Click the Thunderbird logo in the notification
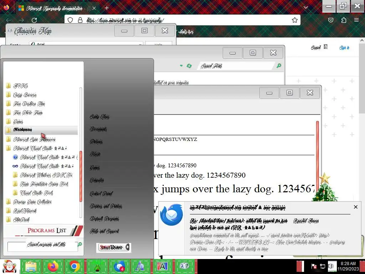The image size is (365, 274). [x=171, y=215]
